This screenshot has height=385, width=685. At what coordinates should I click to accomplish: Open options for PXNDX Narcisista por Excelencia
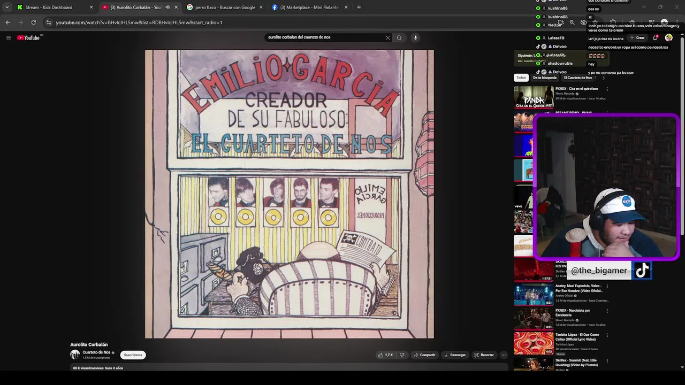tap(607, 311)
